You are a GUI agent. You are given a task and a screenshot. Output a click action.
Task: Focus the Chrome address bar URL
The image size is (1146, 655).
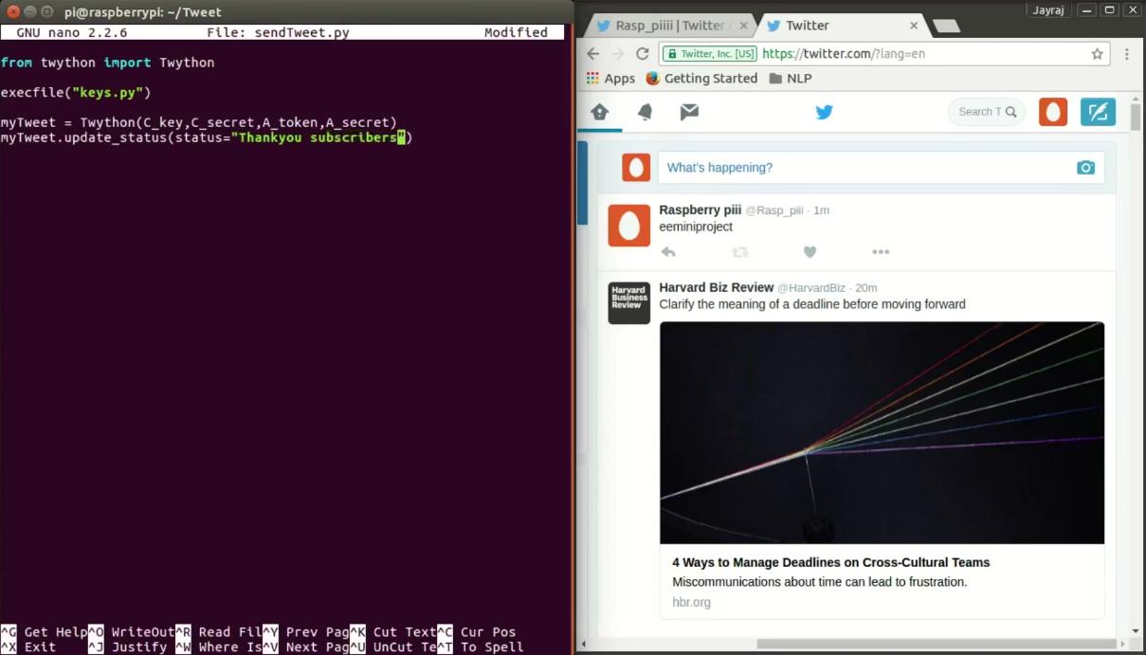[844, 54]
